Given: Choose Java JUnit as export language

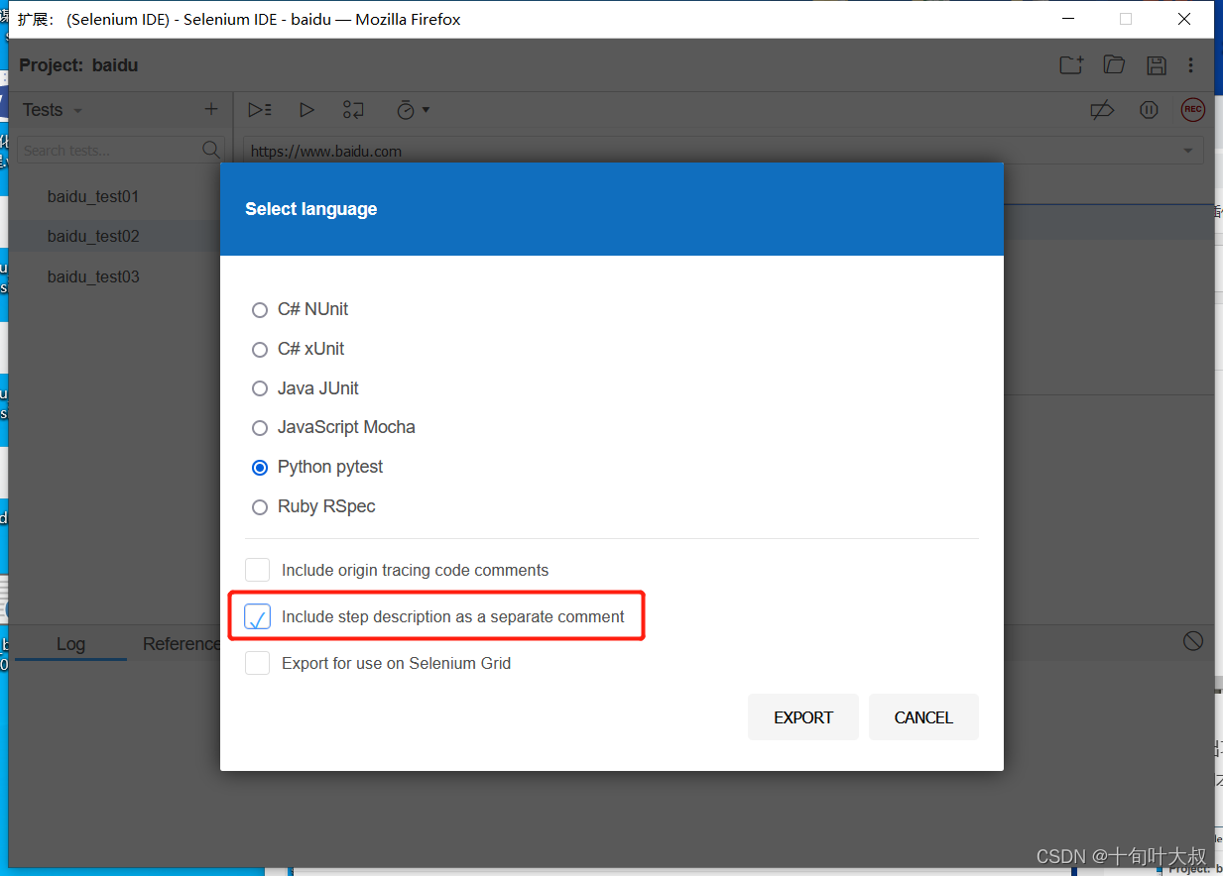Looking at the screenshot, I should click(x=260, y=388).
